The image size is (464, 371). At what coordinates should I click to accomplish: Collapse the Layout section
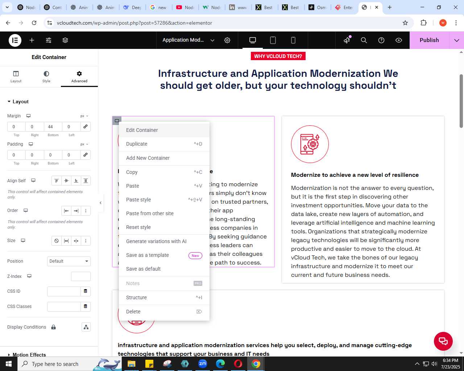coord(18,102)
